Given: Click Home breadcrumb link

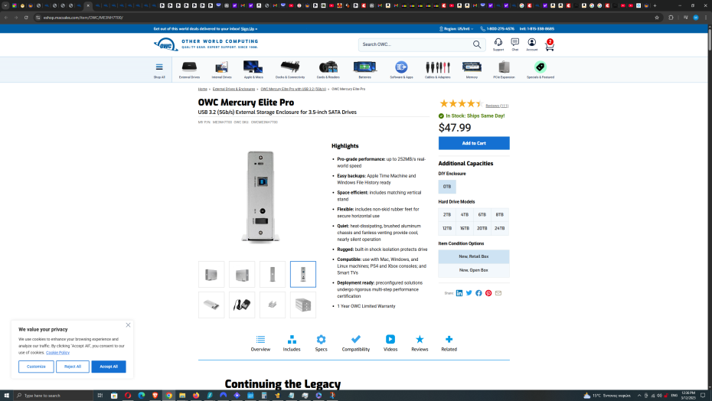Looking at the screenshot, I should pos(203,89).
